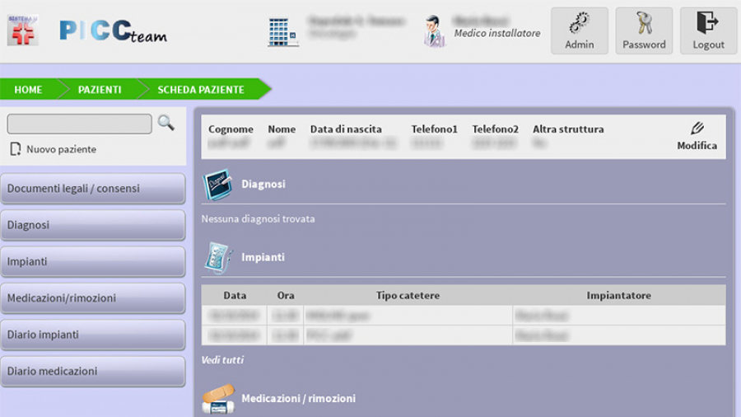
Task: Click the Impianti section icon
Action: (x=217, y=258)
